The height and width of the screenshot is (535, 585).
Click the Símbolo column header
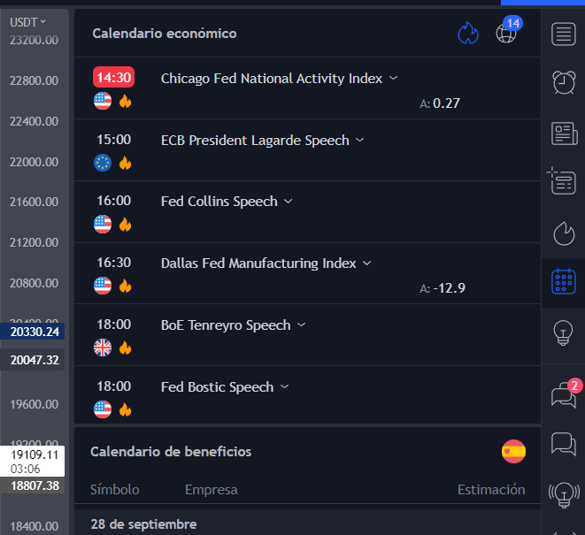coord(114,490)
